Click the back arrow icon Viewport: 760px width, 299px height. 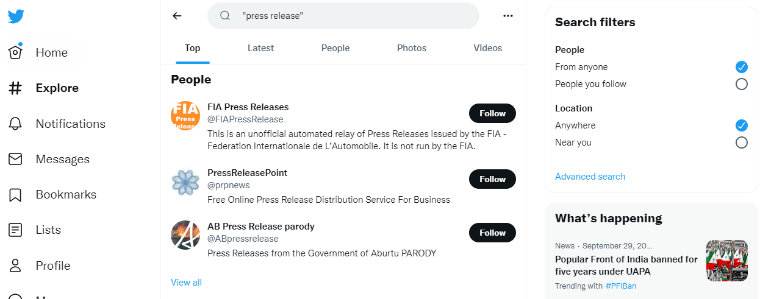177,16
